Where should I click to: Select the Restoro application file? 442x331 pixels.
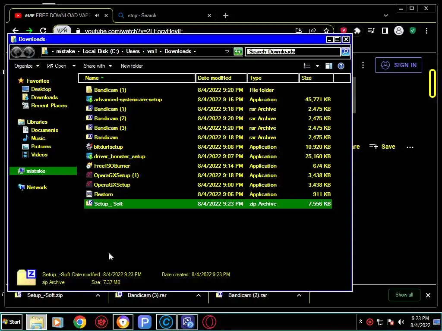208,194
